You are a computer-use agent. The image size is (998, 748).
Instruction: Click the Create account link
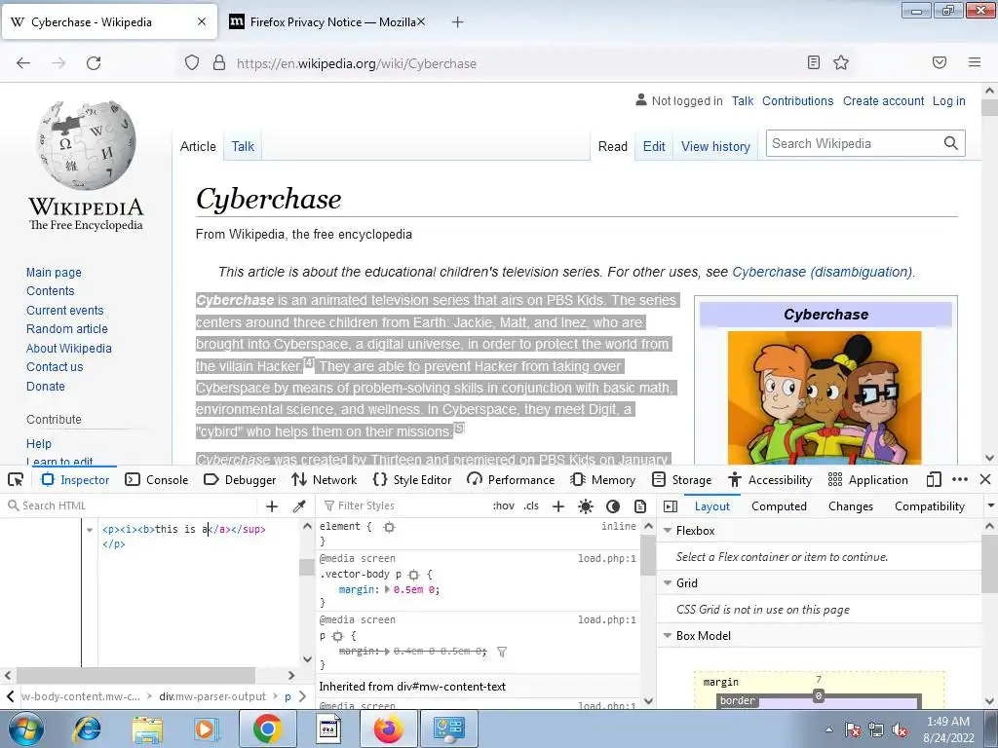pyautogui.click(x=883, y=100)
